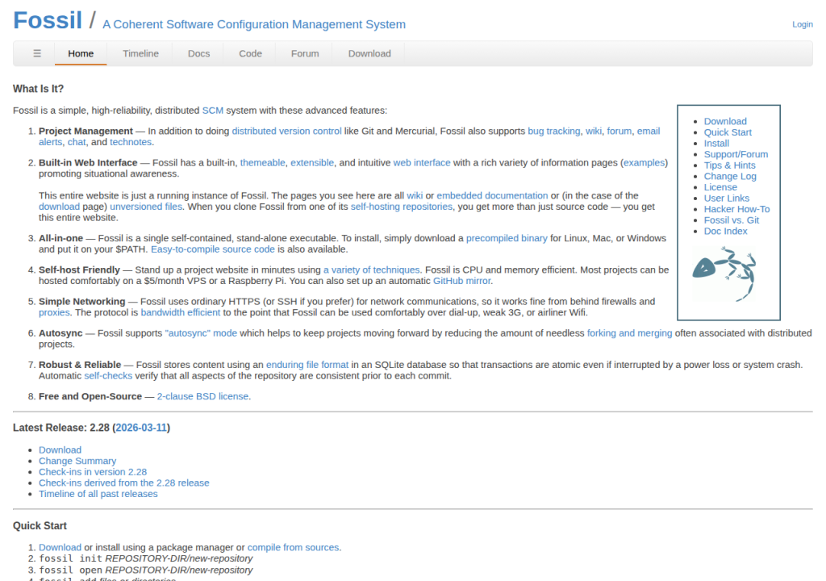Select the Download tab in navigation bar
This screenshot has height=581, width=826.
pos(369,53)
